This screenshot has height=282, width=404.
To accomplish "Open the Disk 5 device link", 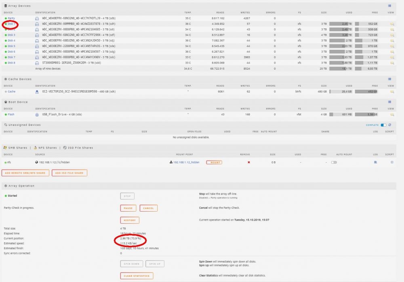I will pyautogui.click(x=11, y=46).
